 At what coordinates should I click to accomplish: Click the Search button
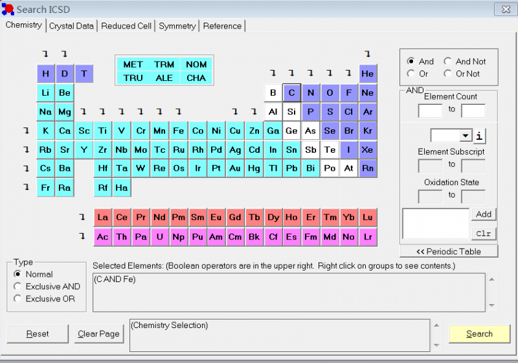click(479, 334)
